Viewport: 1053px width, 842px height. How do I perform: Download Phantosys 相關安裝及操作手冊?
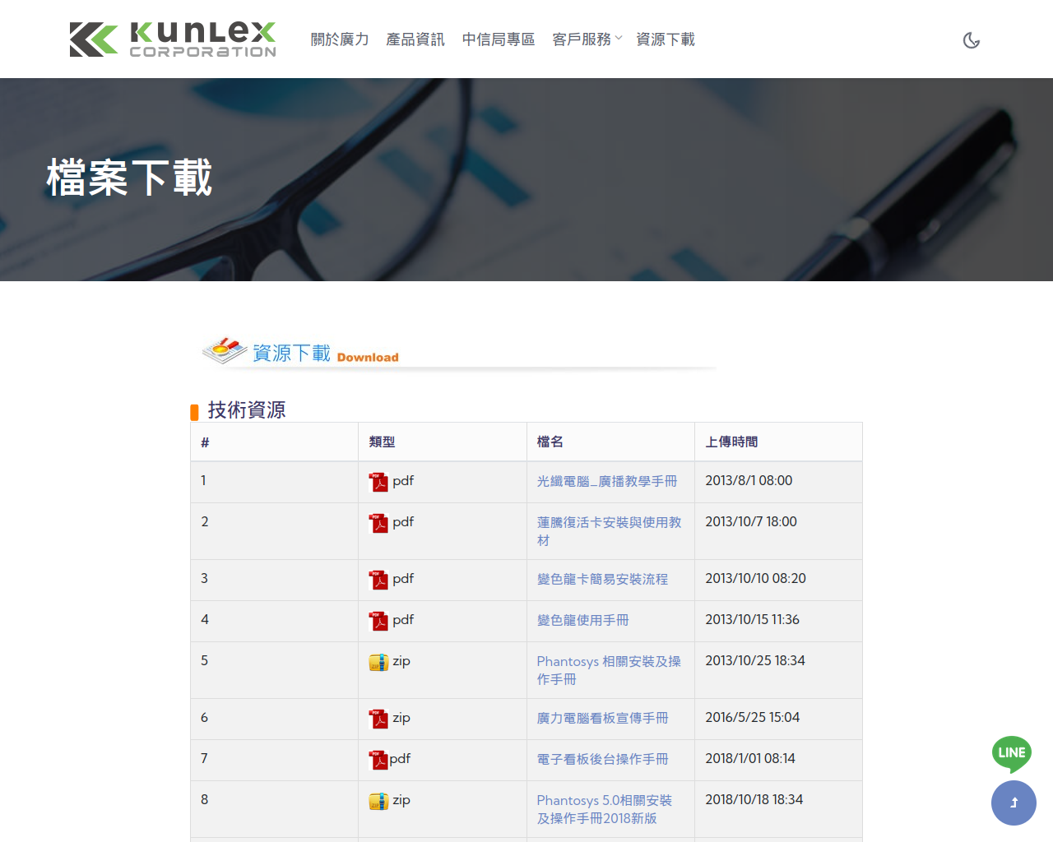609,670
